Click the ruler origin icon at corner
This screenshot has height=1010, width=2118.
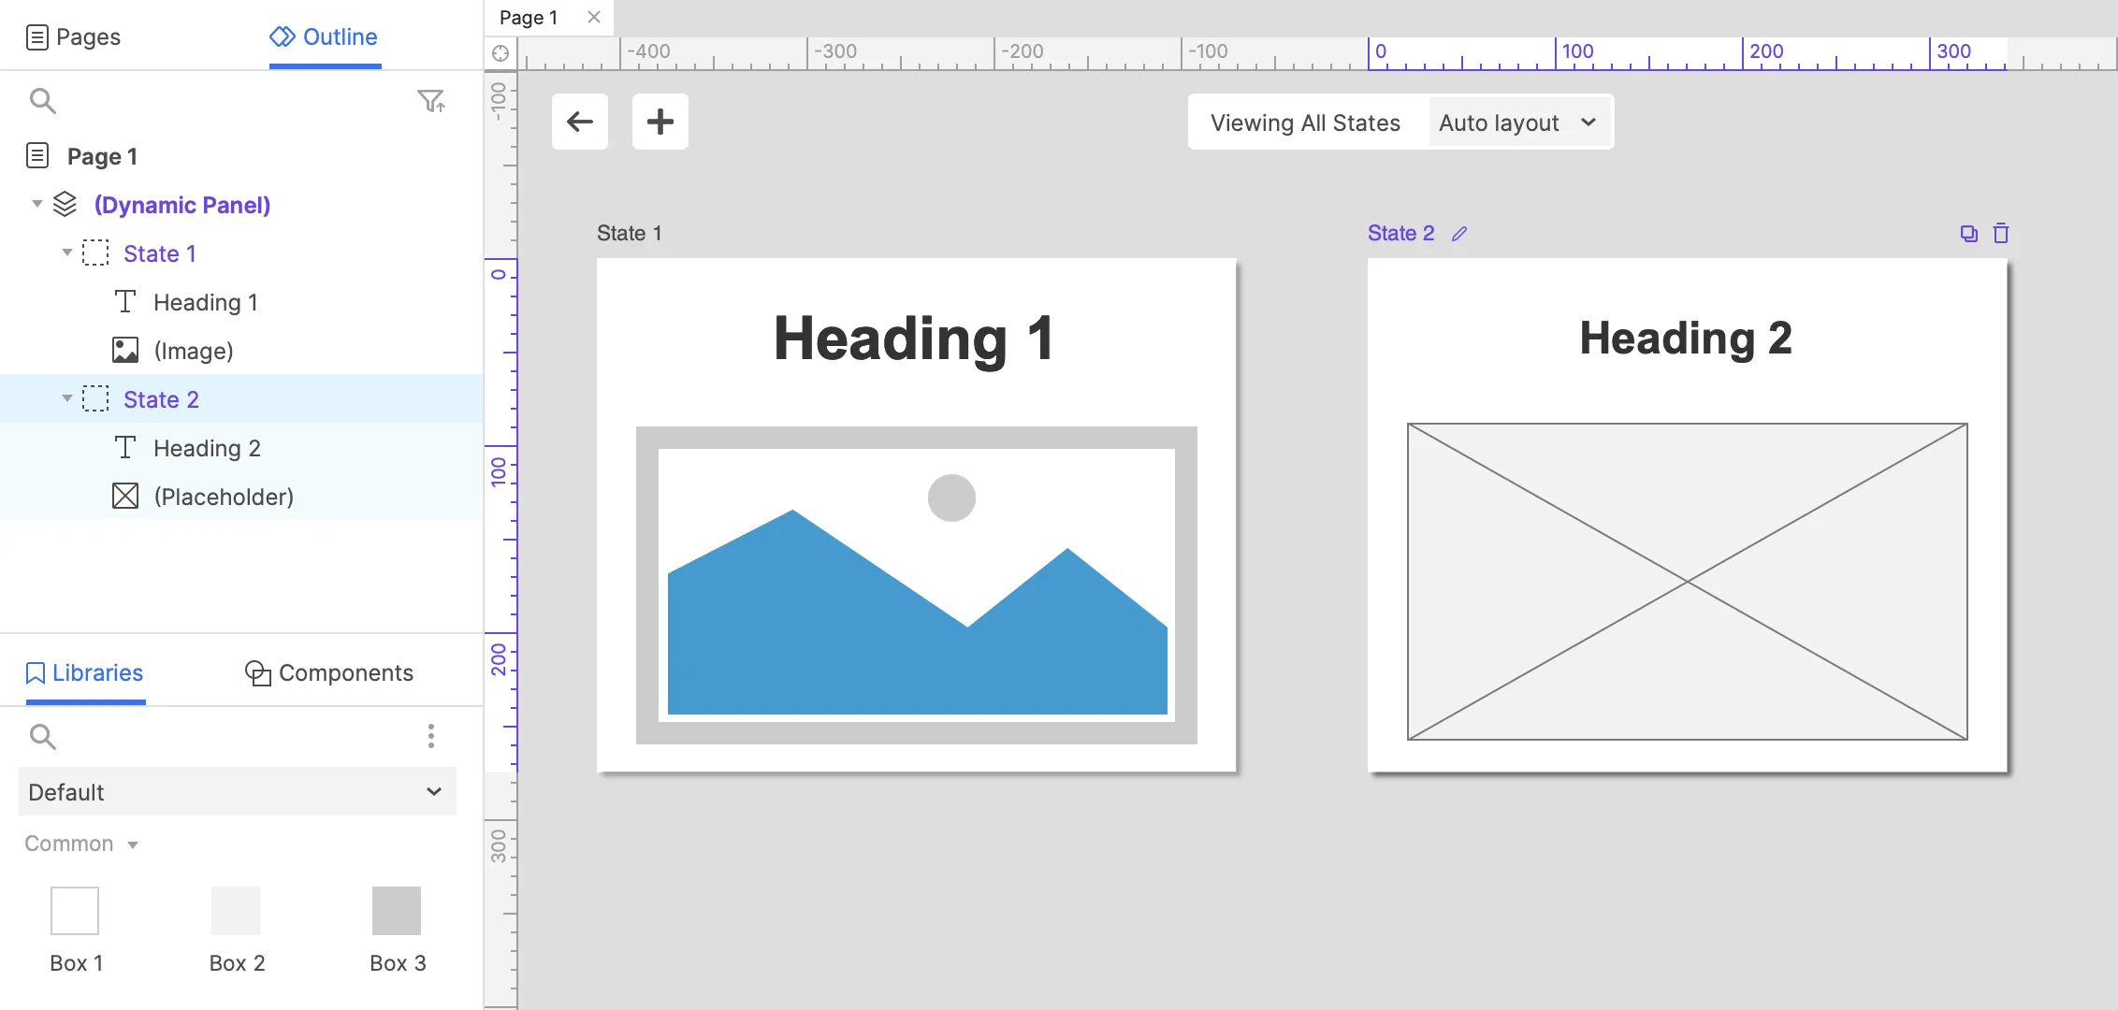point(500,53)
